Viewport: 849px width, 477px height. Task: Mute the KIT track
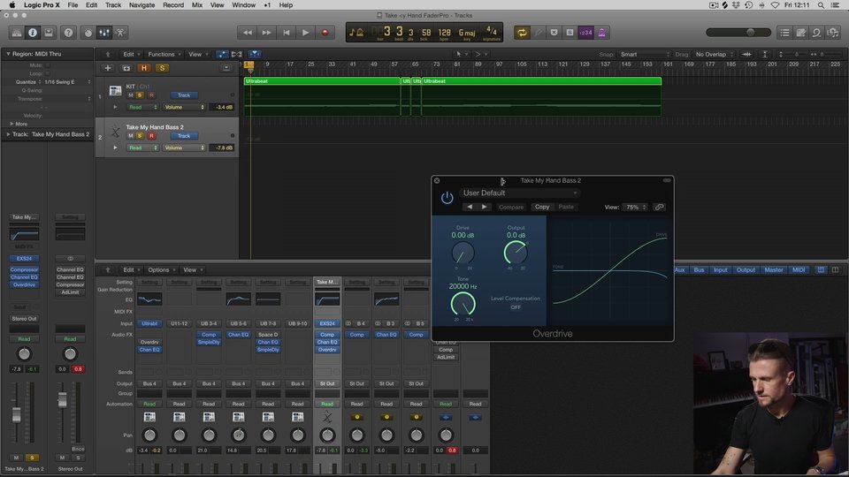tap(131, 95)
